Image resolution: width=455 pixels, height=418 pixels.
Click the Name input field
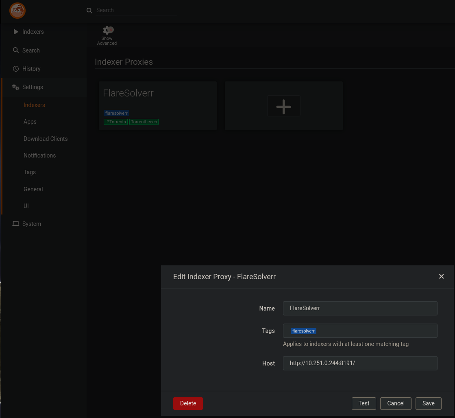click(x=360, y=308)
